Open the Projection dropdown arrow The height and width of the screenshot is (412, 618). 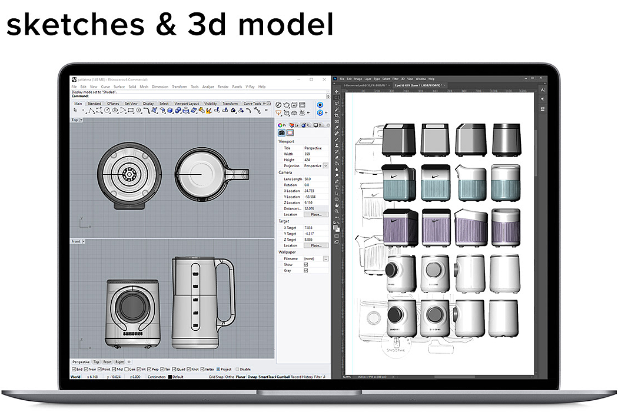[325, 166]
